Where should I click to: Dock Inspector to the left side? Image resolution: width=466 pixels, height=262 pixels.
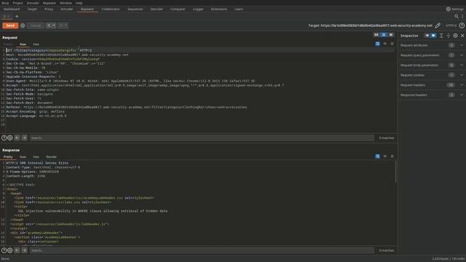(427, 36)
